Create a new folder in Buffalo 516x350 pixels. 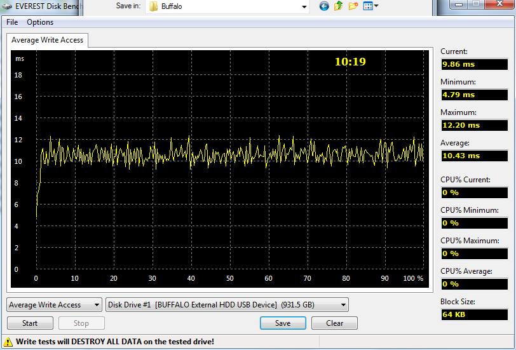pyautogui.click(x=353, y=6)
